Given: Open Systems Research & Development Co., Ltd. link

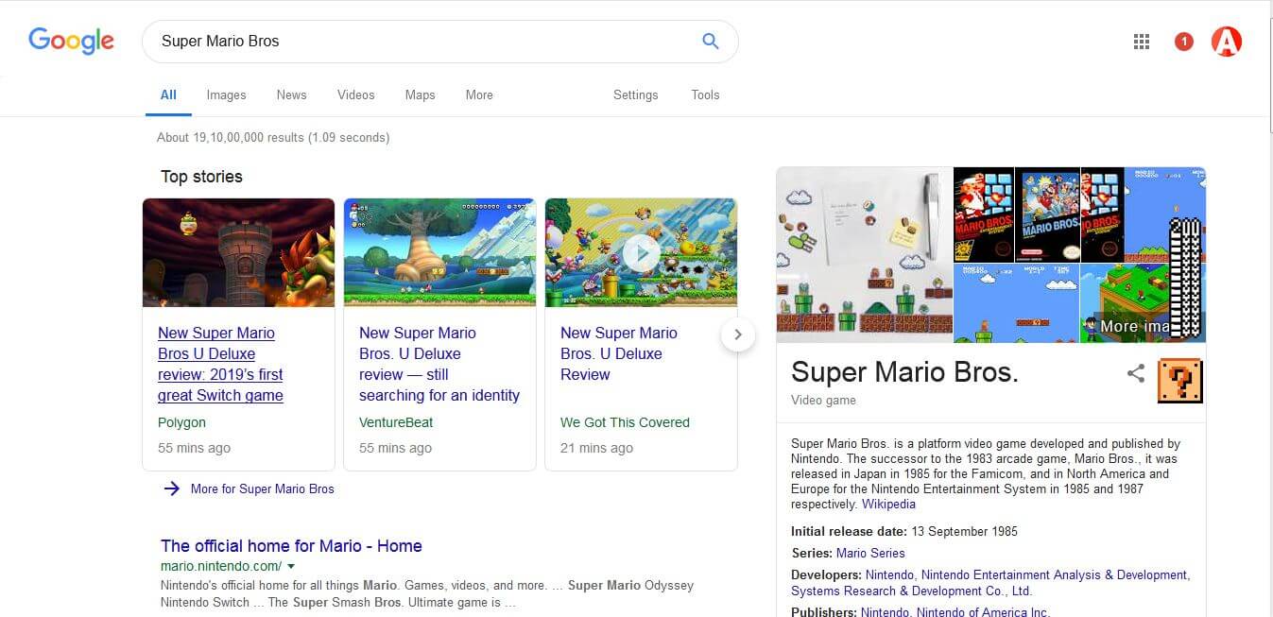Looking at the screenshot, I should [x=911, y=591].
